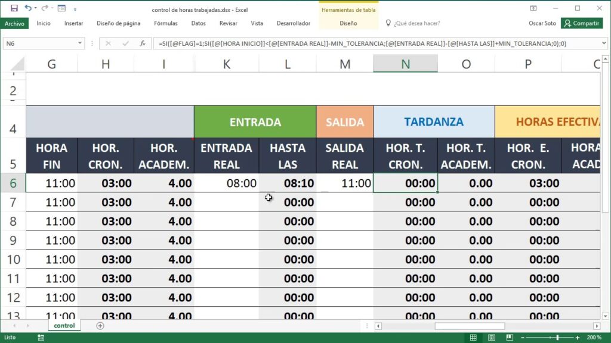Expand the formula bar
The image size is (611, 343).
(604, 43)
